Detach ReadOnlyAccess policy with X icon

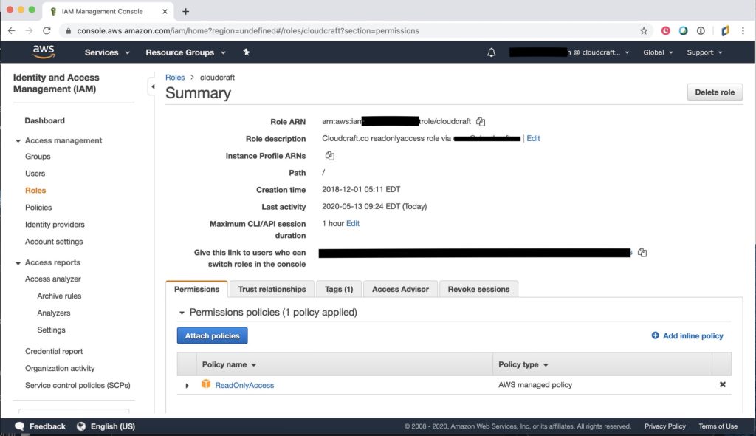tap(722, 384)
